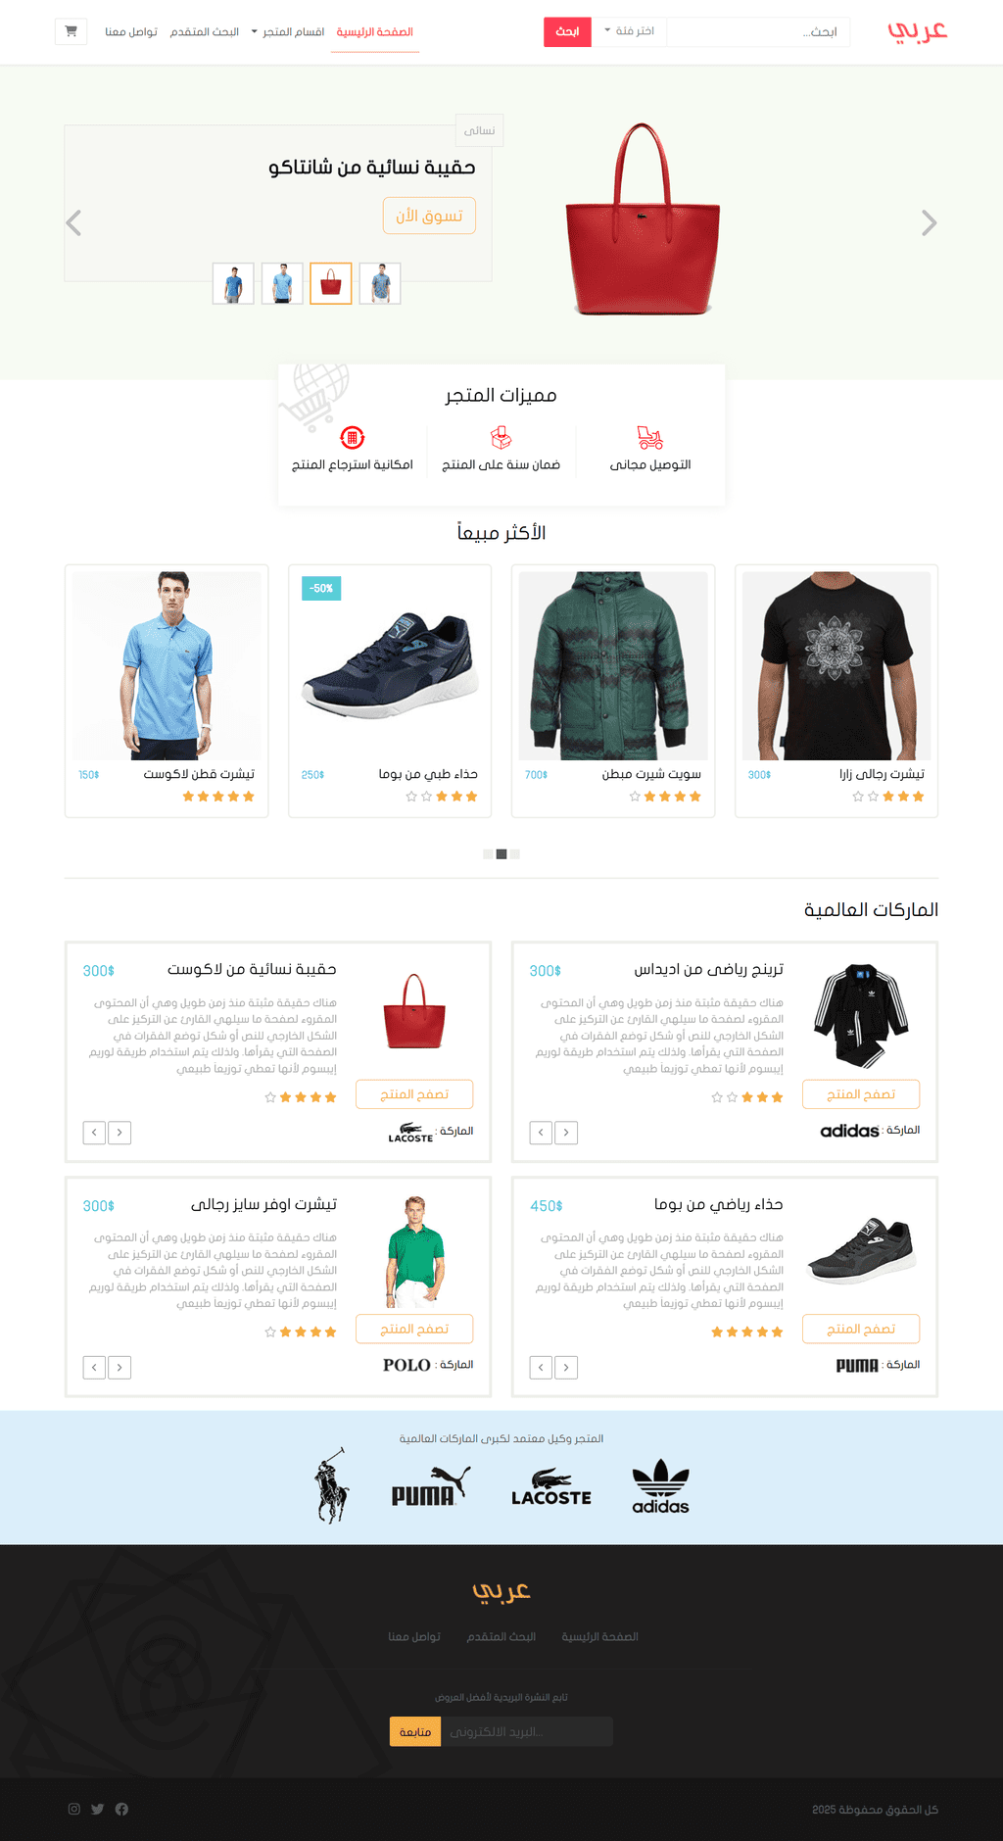Click the Lacoste logo in brands strip
1003x1841 pixels.
click(551, 1486)
